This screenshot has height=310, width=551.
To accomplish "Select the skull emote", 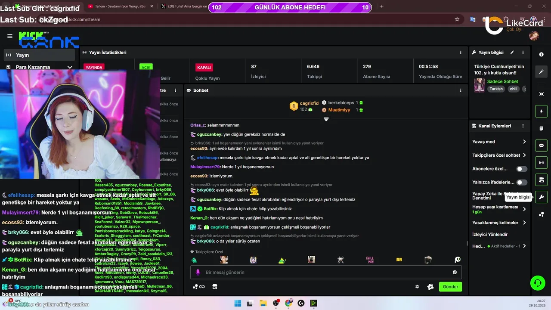I will 458,260.
